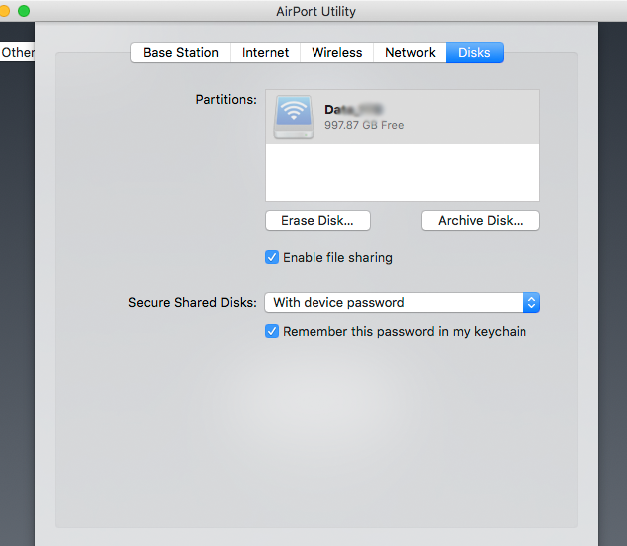Open the Base Station tab
The height and width of the screenshot is (546, 627).
point(181,53)
